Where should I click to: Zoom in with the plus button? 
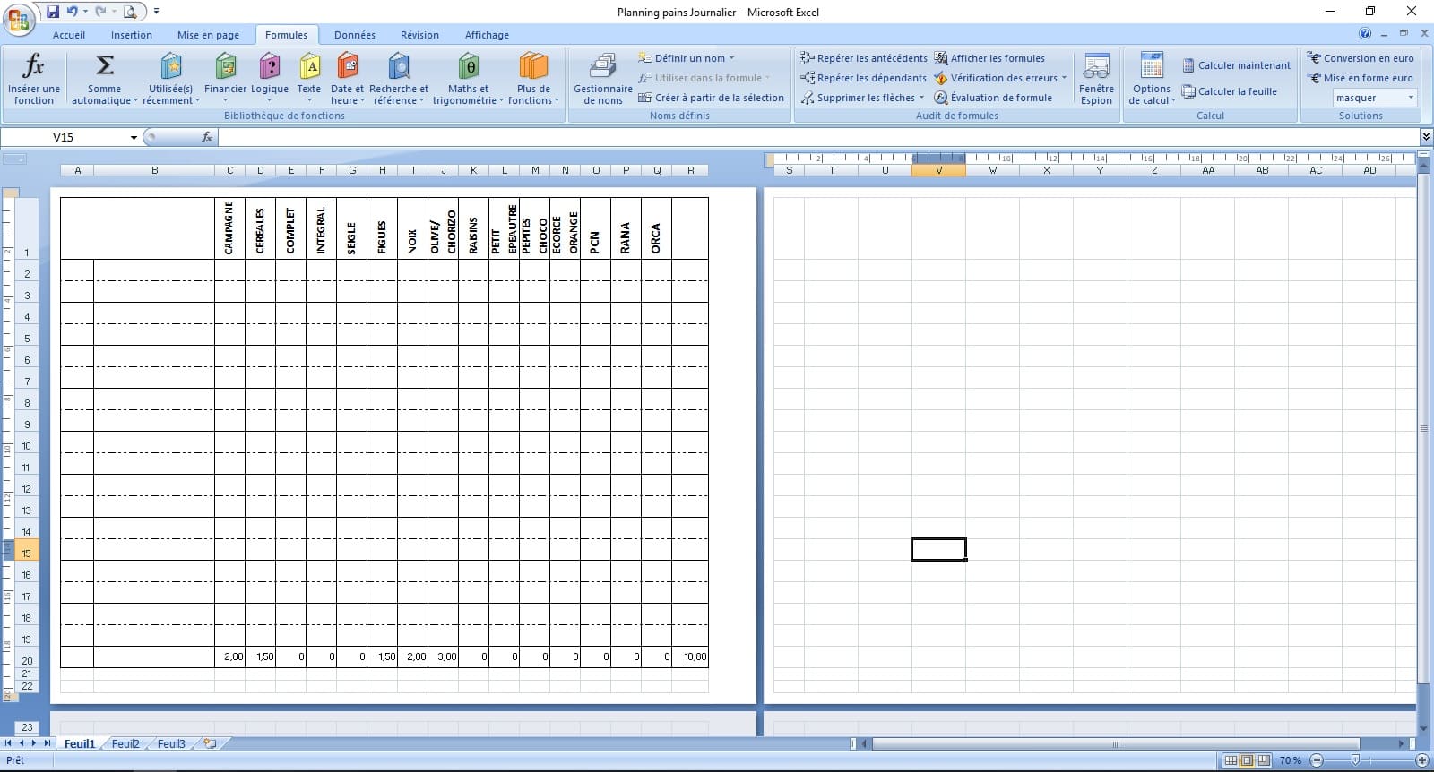(x=1421, y=760)
